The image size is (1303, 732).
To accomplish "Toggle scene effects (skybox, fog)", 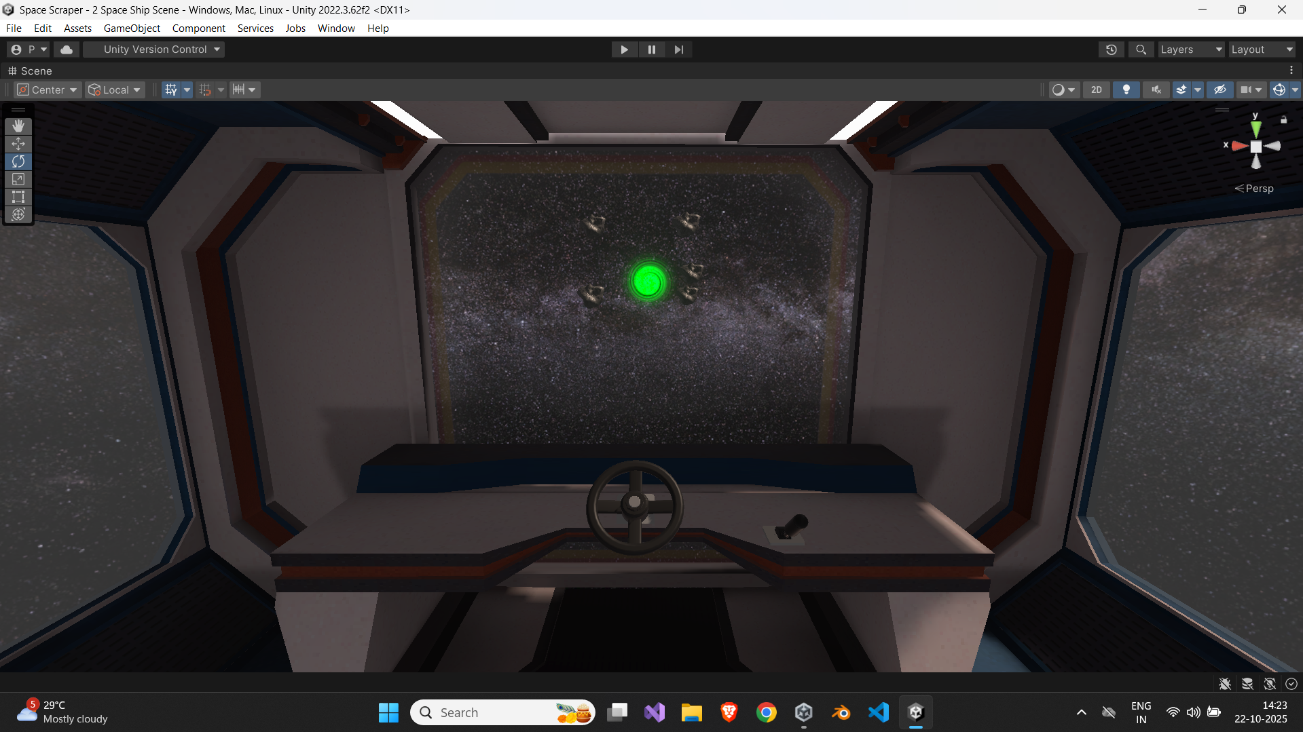I will (1181, 90).
